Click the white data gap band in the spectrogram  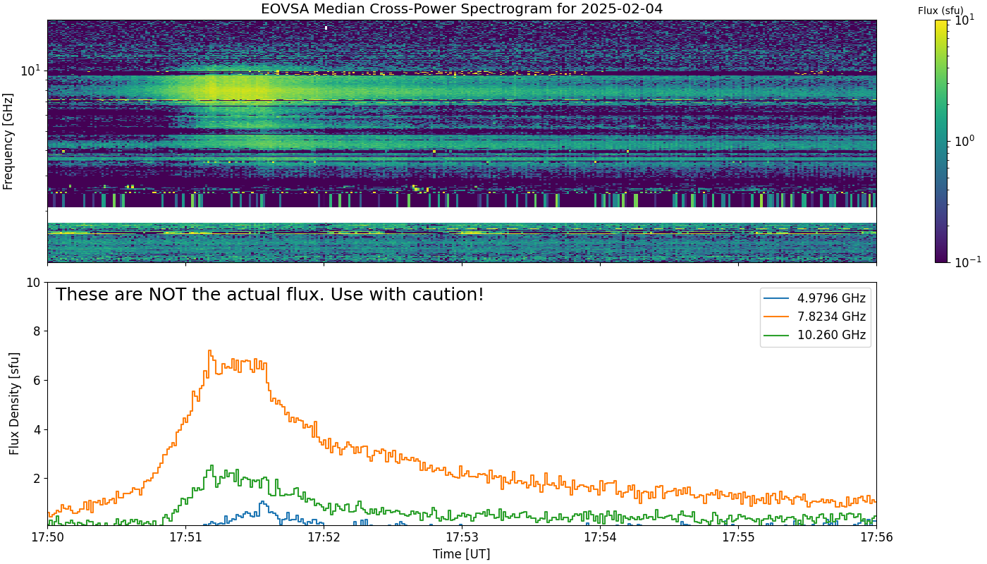[462, 215]
